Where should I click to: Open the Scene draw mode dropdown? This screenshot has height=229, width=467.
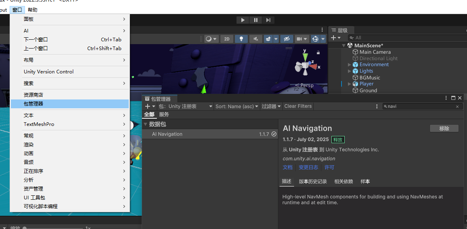(212, 39)
